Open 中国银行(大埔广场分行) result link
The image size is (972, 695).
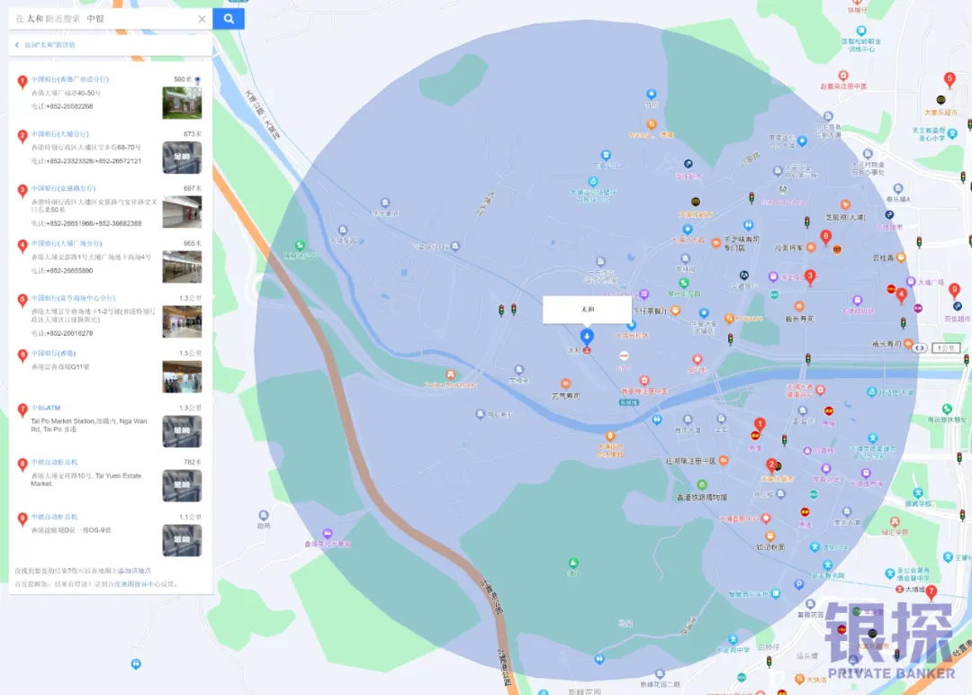point(67,244)
